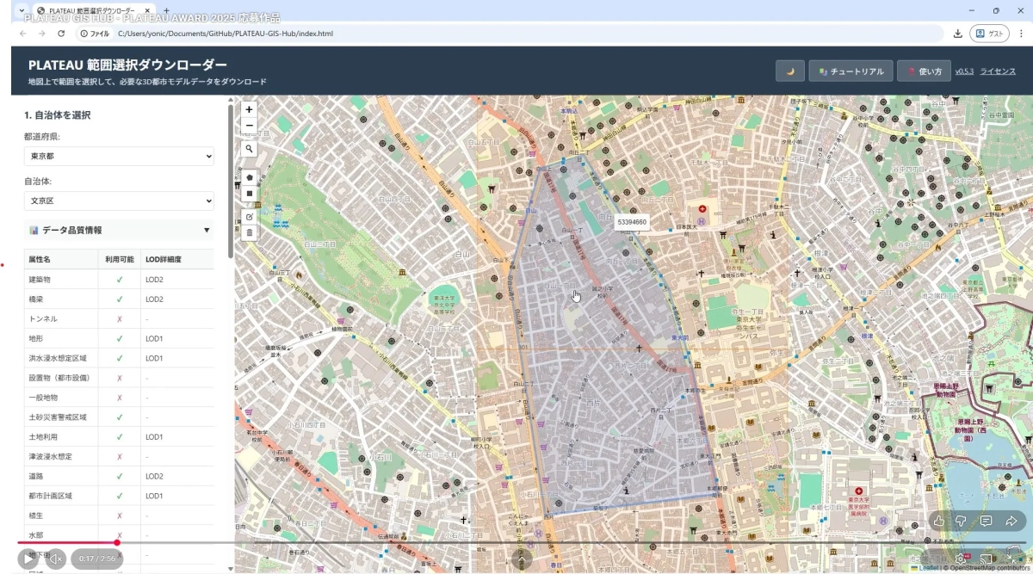Select the draw rectangle tool
Screen dimensions: 1033x574
click(x=249, y=194)
